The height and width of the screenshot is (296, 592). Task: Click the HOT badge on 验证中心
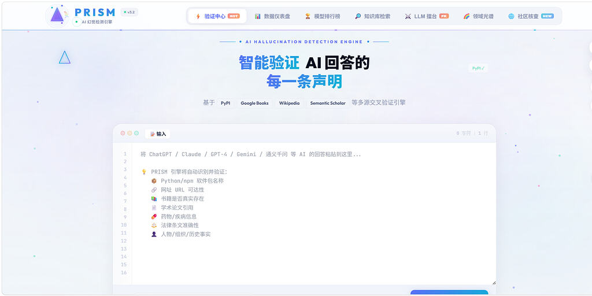pos(234,16)
